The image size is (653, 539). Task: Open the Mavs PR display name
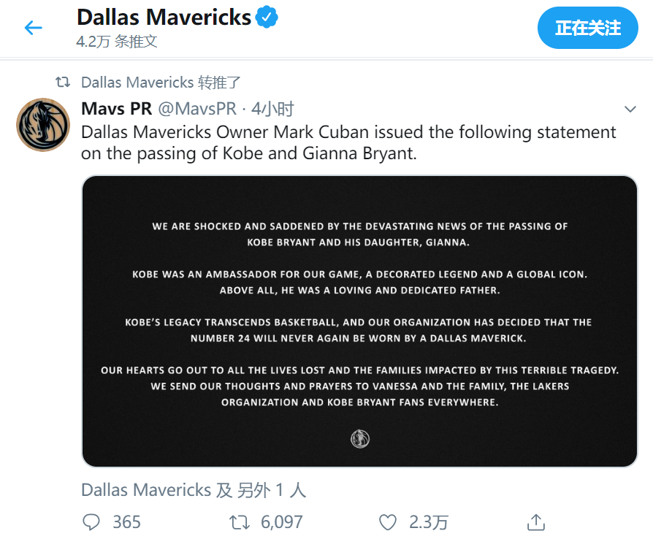[117, 109]
